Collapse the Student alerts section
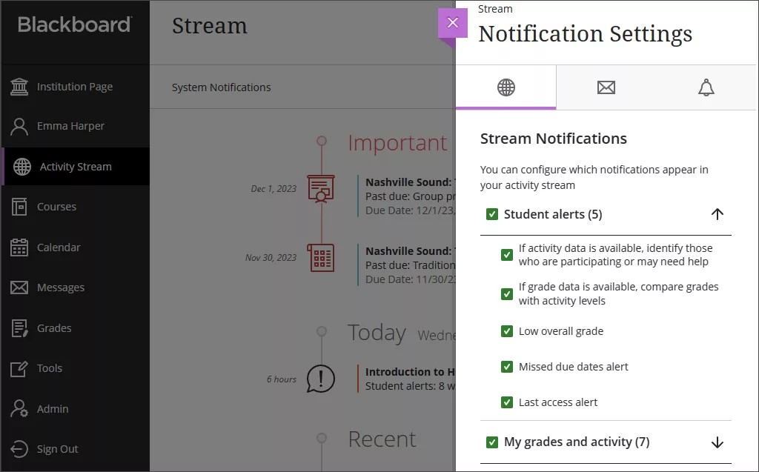759x472 pixels. click(x=717, y=214)
